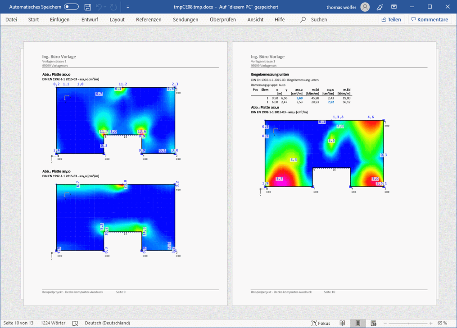Open the Quick Access Toolbar customize dropdown
Viewport: 457px width, 328px height.
[x=128, y=7]
